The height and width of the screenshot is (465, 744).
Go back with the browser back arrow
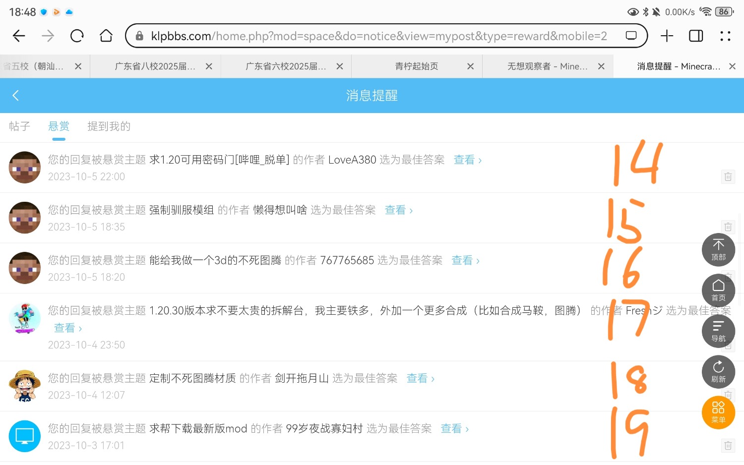point(19,36)
